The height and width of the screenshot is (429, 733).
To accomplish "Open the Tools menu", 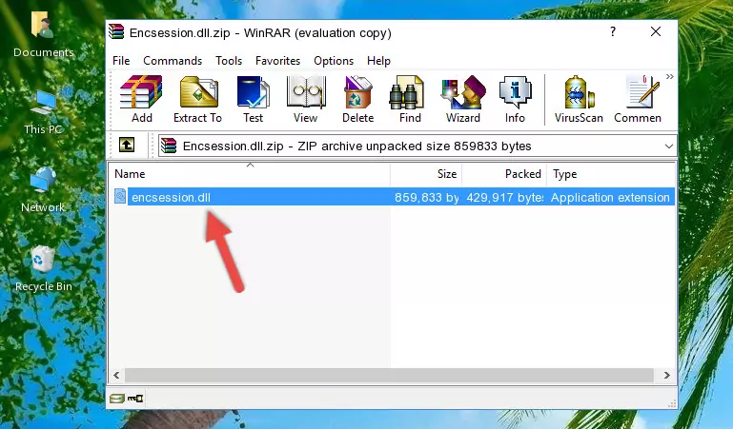I will 229,61.
